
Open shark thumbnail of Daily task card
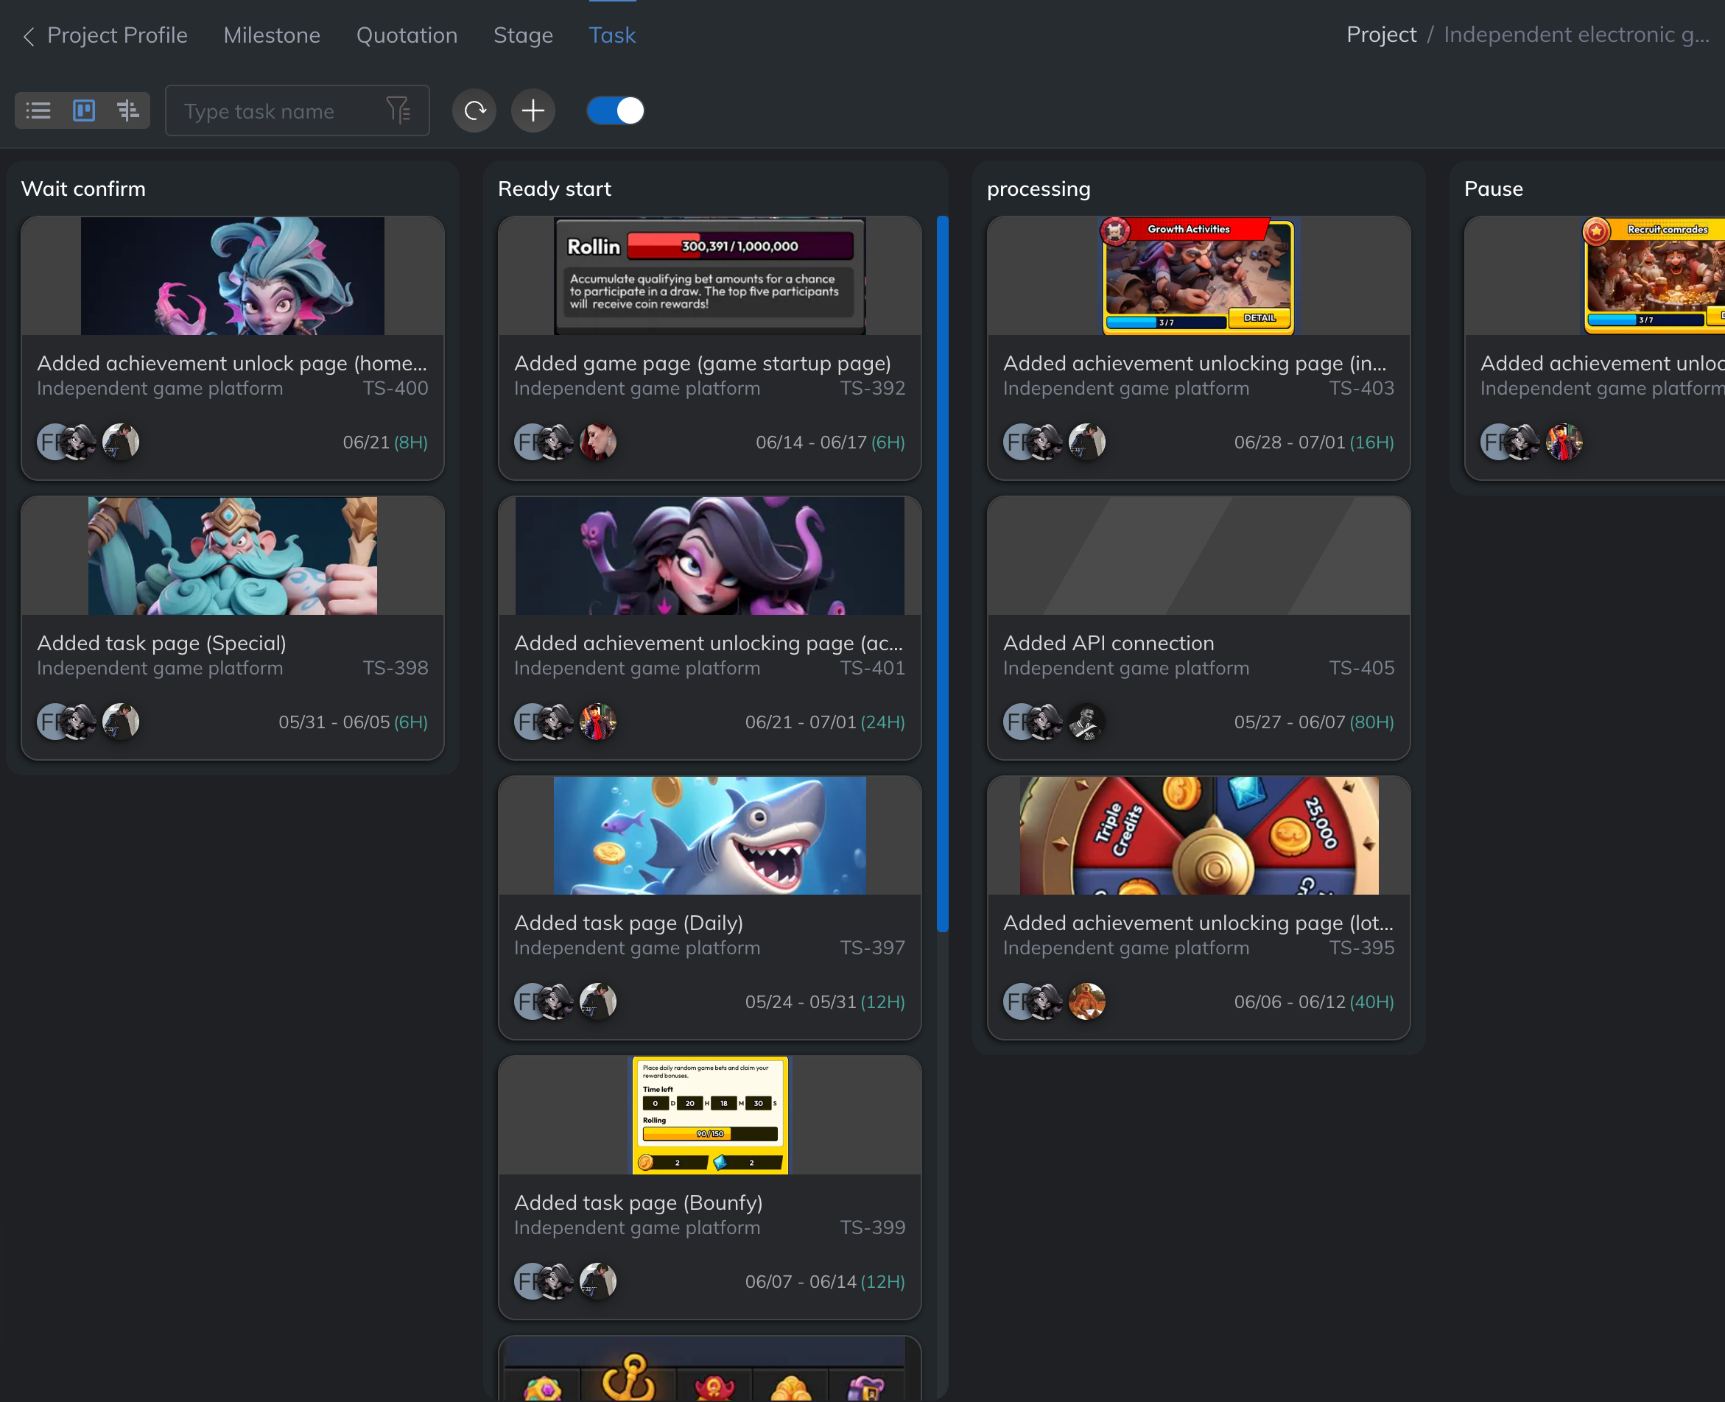click(x=709, y=835)
